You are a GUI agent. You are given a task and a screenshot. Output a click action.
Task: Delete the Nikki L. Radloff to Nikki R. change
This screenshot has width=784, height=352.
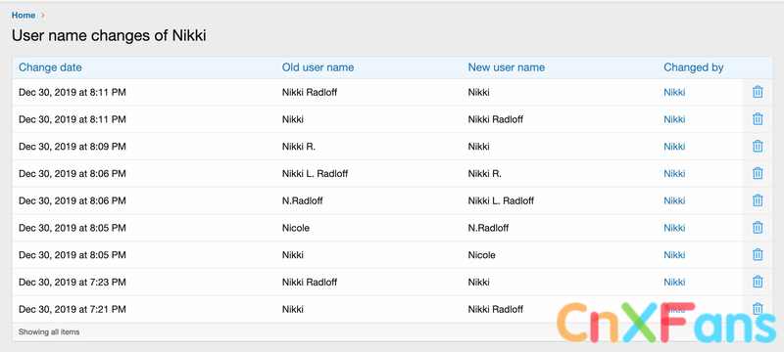click(758, 173)
